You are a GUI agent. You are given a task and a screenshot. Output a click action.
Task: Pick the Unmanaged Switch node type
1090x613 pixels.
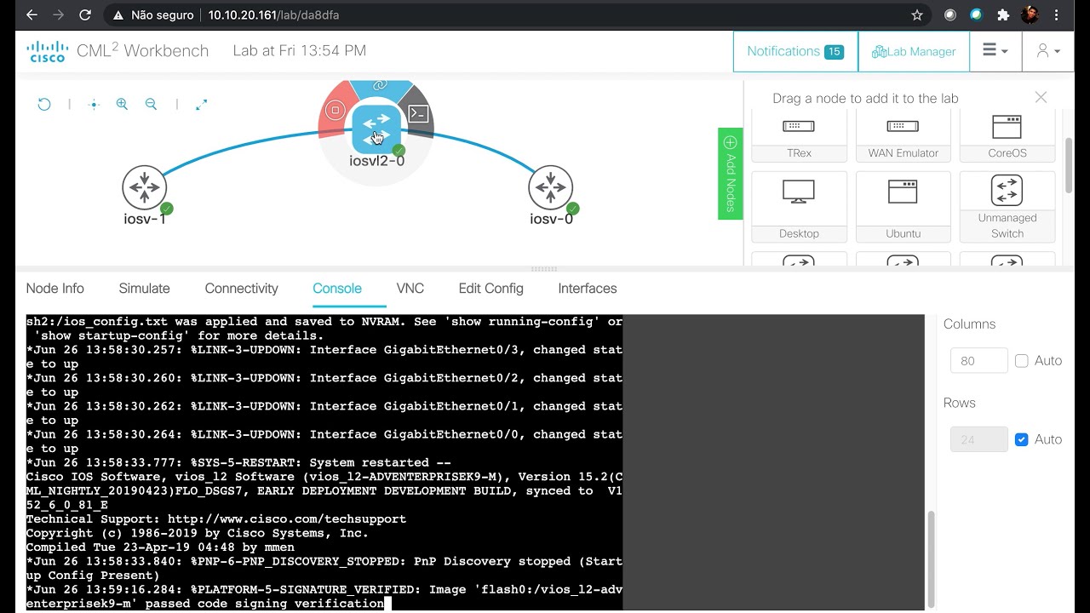coord(1007,207)
